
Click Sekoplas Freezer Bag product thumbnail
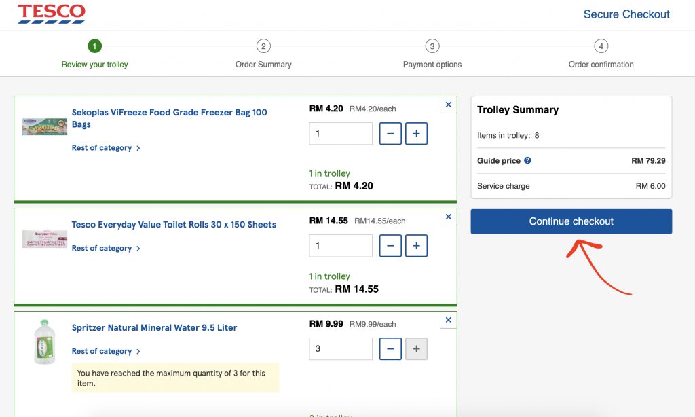coord(45,126)
